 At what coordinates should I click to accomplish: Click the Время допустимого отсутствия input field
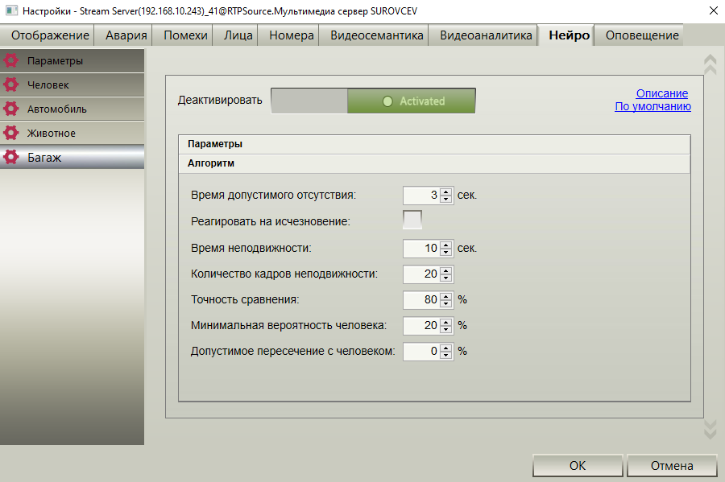(x=421, y=196)
